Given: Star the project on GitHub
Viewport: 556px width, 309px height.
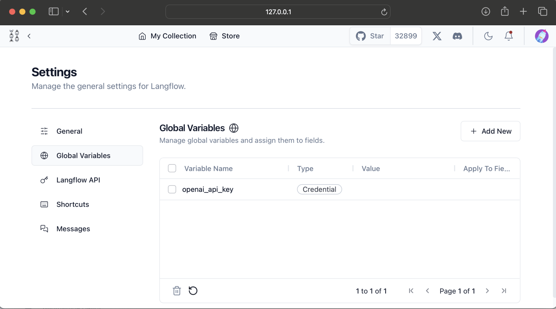Looking at the screenshot, I should [x=370, y=36].
